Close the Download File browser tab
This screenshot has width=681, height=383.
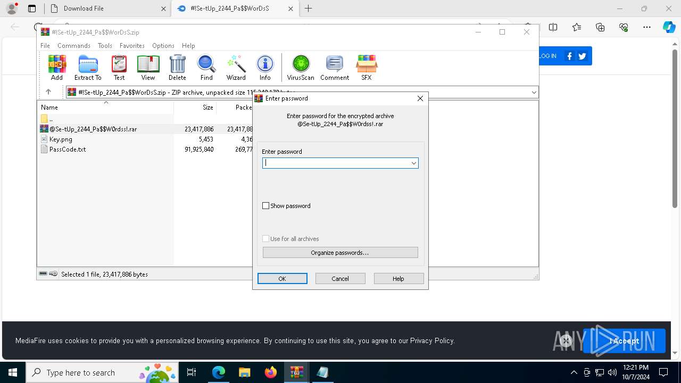pyautogui.click(x=163, y=9)
